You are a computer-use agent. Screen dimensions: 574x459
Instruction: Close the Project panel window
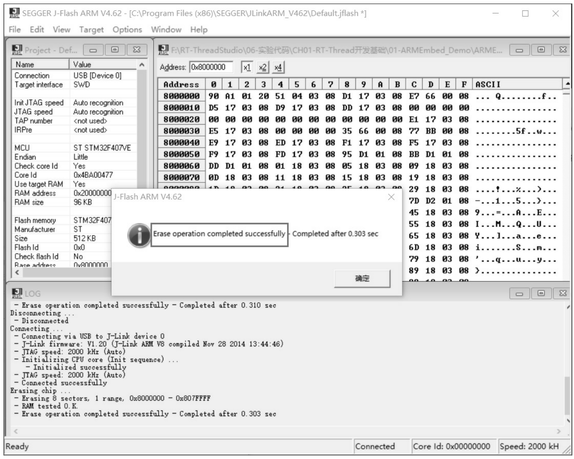coord(136,50)
